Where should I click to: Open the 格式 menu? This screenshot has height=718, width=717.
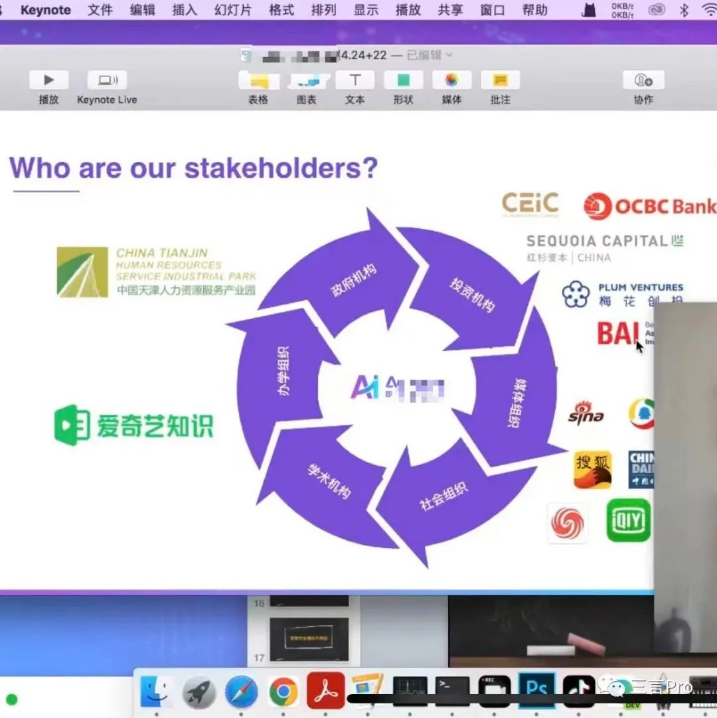click(x=281, y=10)
